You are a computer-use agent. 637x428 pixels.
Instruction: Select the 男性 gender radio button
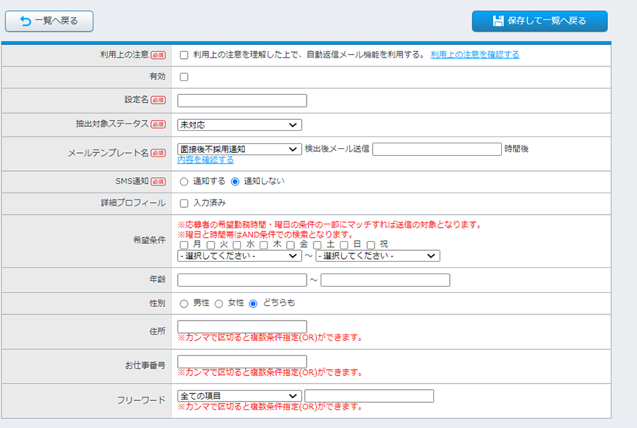[184, 303]
